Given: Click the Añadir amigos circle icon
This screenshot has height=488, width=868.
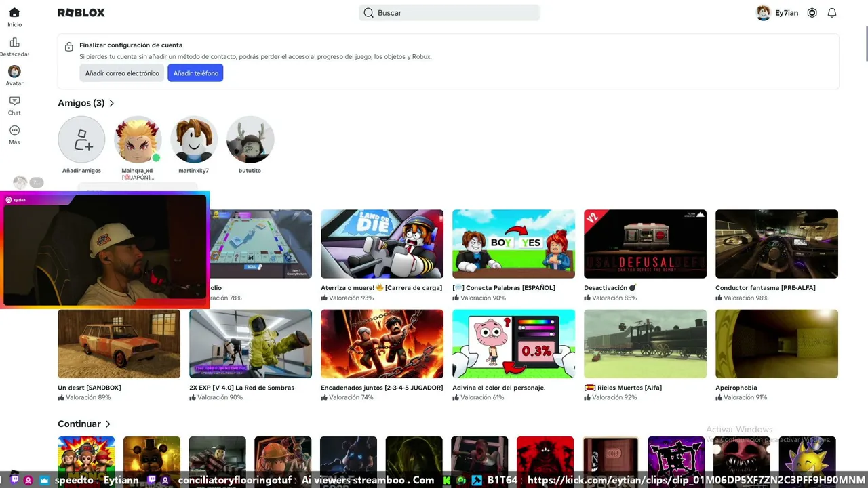Looking at the screenshot, I should tap(81, 140).
